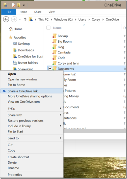The height and width of the screenshot is (179, 127).
Task: Click New Folder icon in title bar
Action: point(19,5)
